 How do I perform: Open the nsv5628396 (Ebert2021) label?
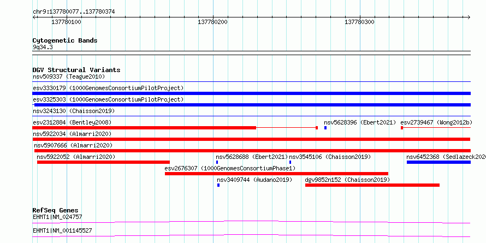click(360, 122)
